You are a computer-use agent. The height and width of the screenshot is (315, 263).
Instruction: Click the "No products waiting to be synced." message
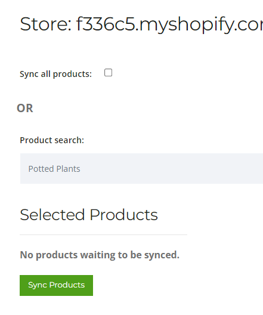coord(100,255)
